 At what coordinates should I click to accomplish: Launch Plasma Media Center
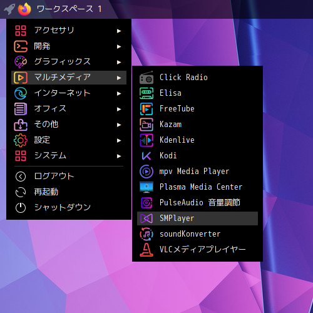click(x=197, y=187)
